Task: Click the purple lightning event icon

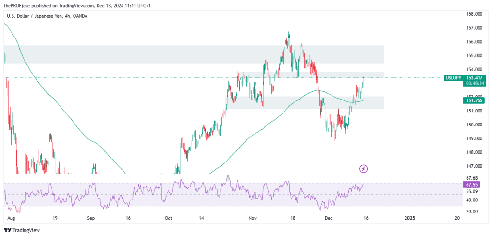Action: pos(363,169)
